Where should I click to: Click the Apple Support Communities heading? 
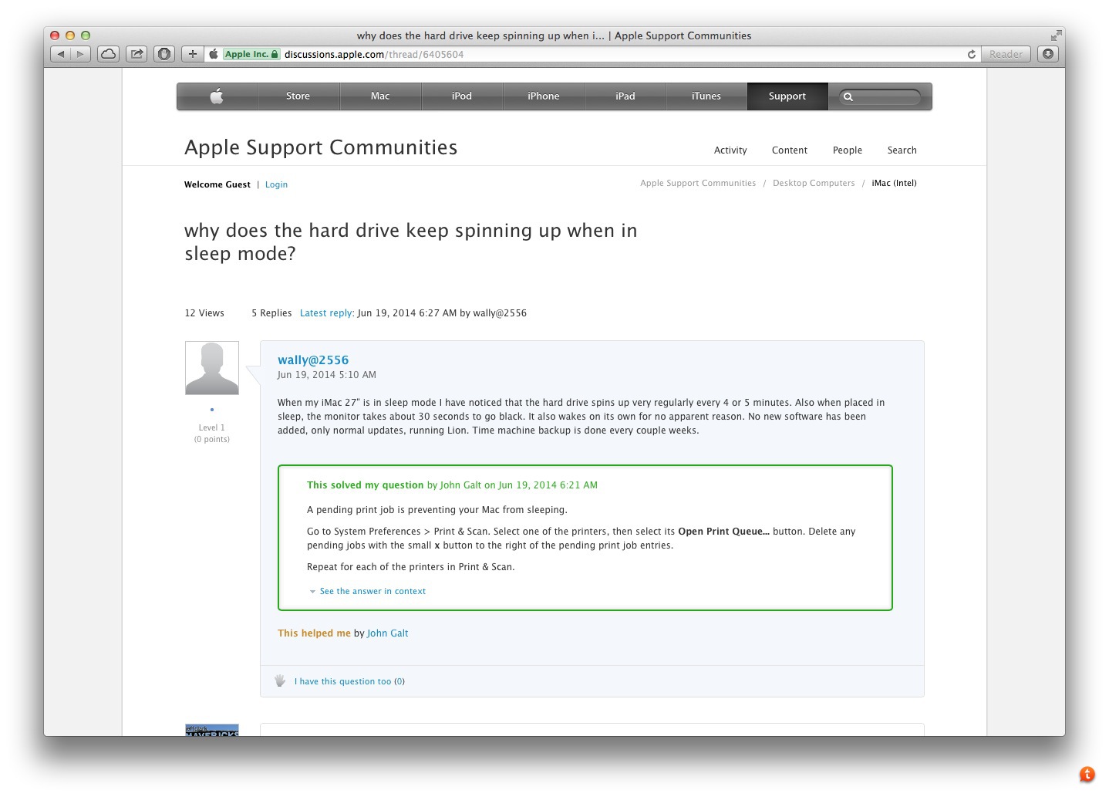(x=321, y=147)
